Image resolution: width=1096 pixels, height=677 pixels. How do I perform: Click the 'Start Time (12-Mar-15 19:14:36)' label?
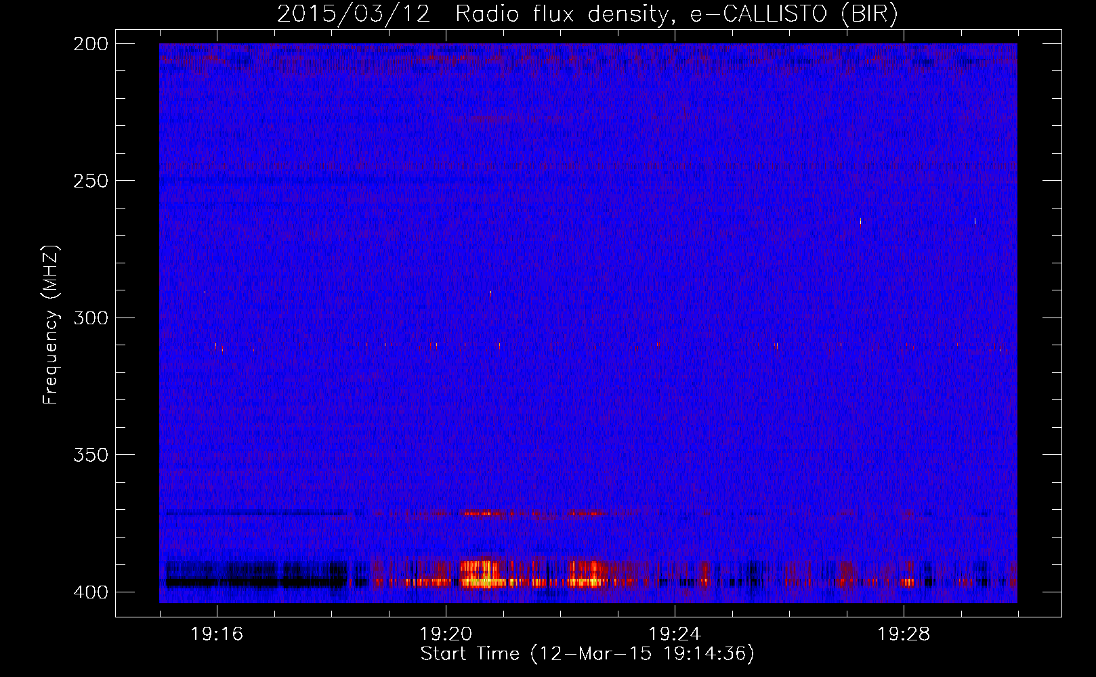click(587, 654)
